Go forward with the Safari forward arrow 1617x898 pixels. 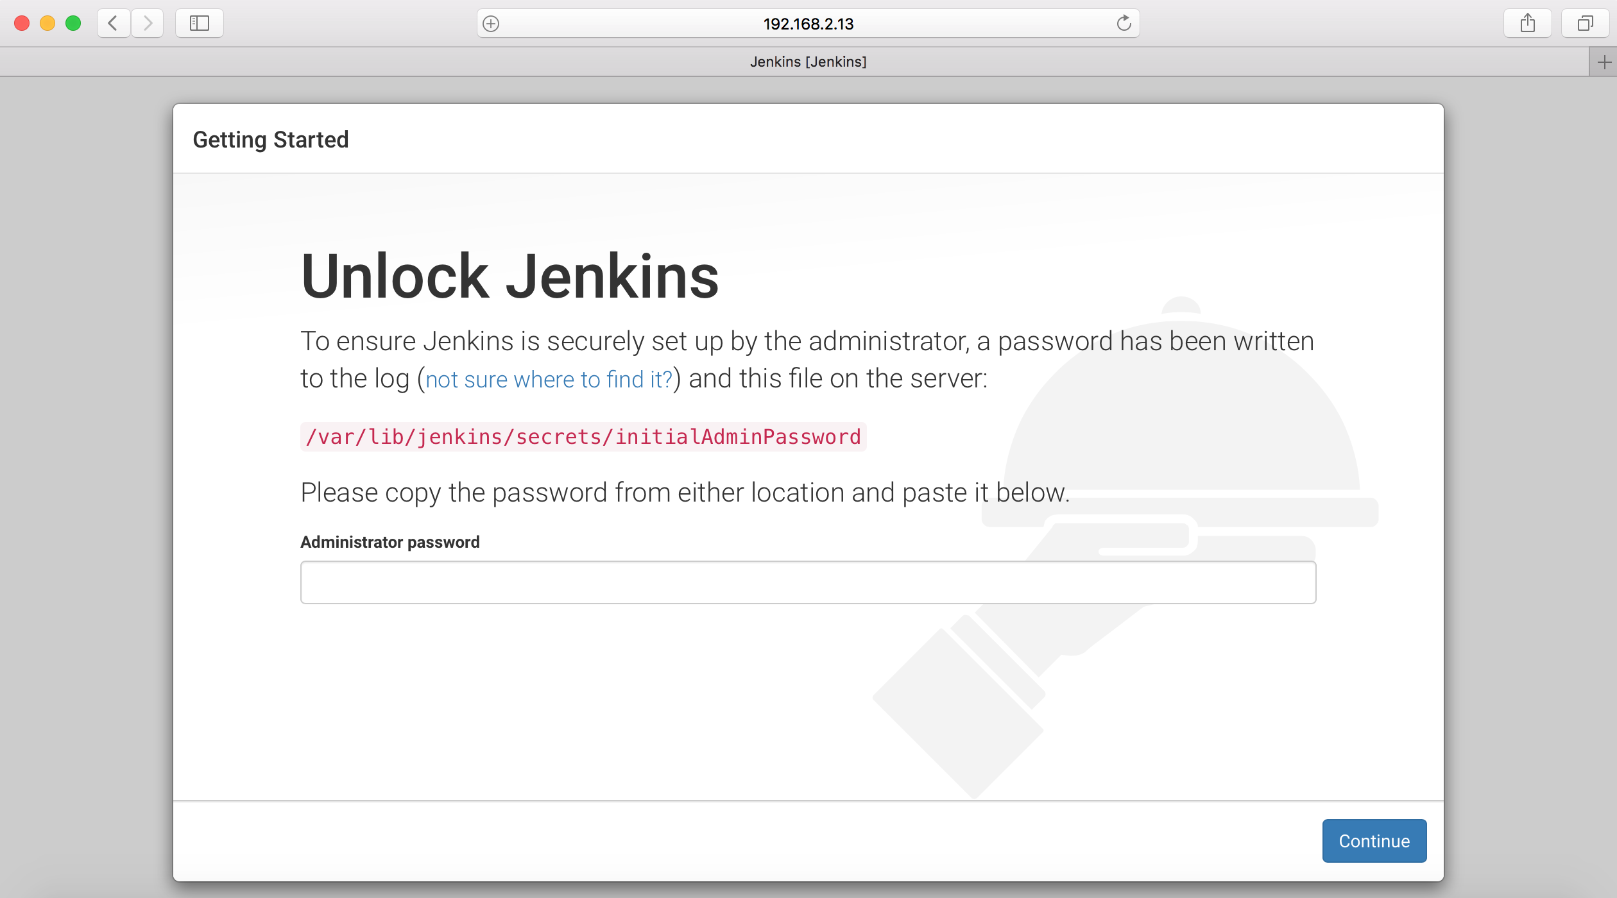(148, 24)
